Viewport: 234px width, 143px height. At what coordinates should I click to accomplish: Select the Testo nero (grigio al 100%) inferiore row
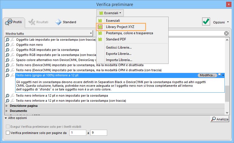point(120,75)
